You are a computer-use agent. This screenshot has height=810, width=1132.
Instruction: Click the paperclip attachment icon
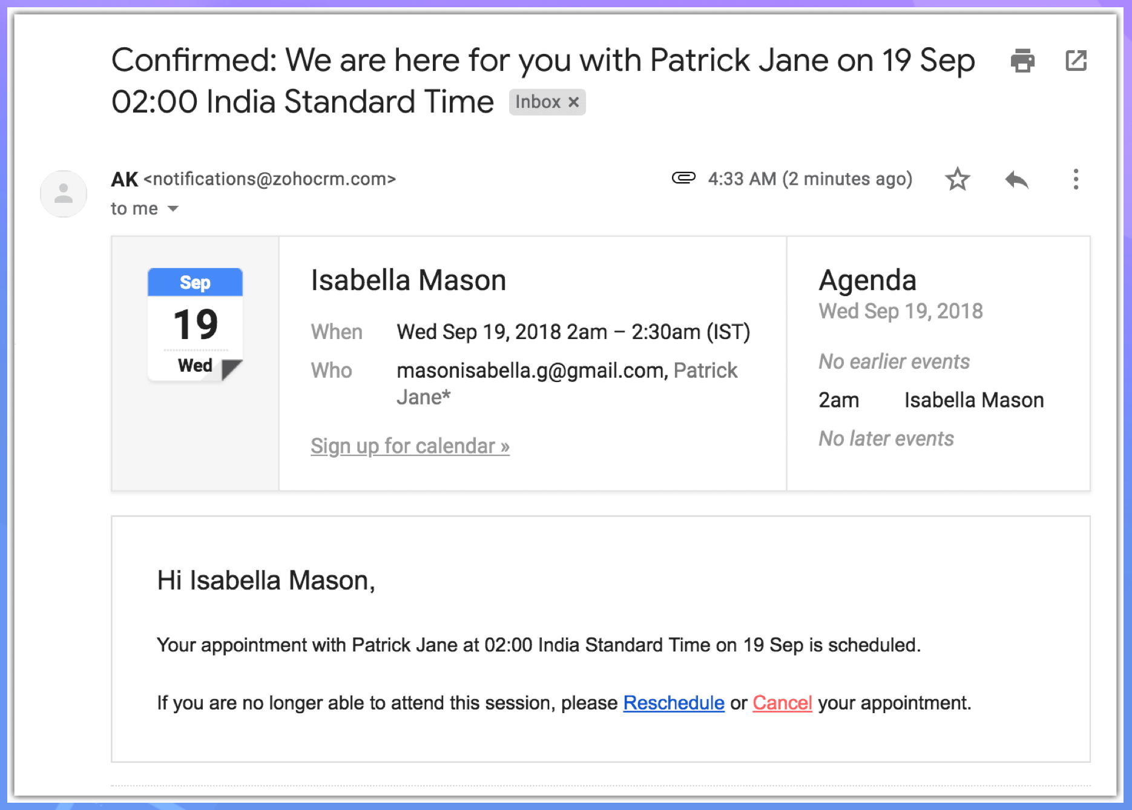[x=683, y=178]
